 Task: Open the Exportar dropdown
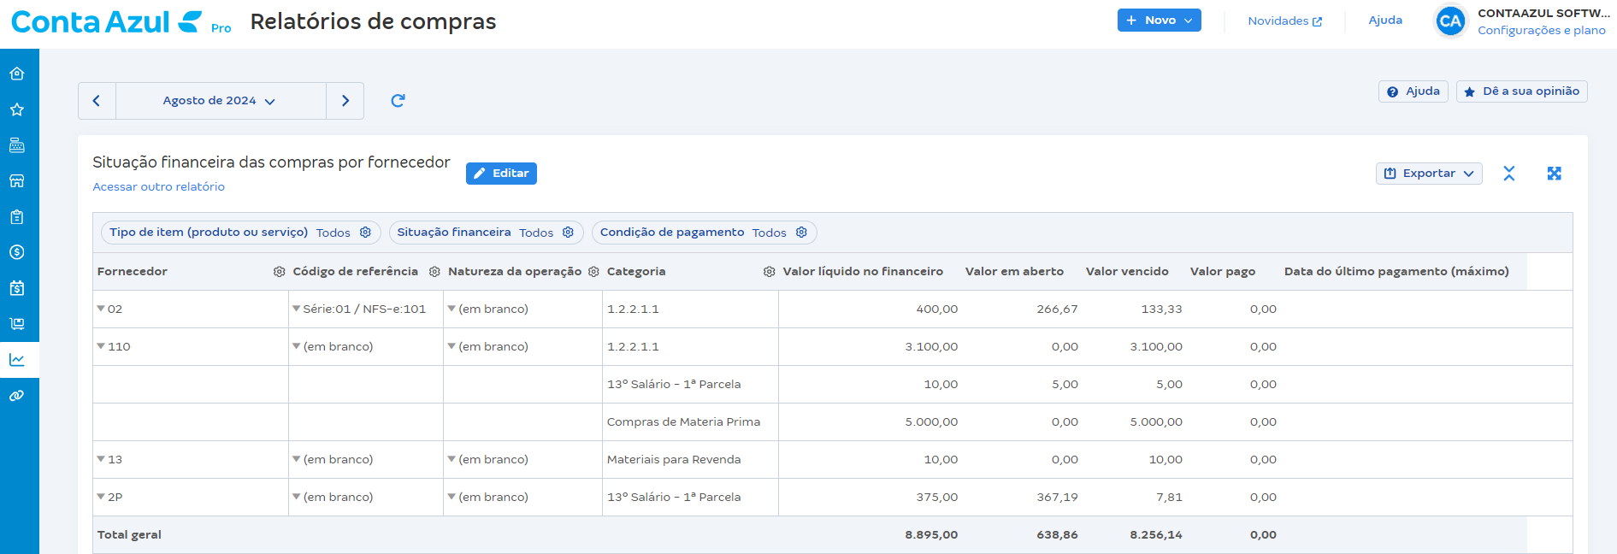pyautogui.click(x=1429, y=174)
